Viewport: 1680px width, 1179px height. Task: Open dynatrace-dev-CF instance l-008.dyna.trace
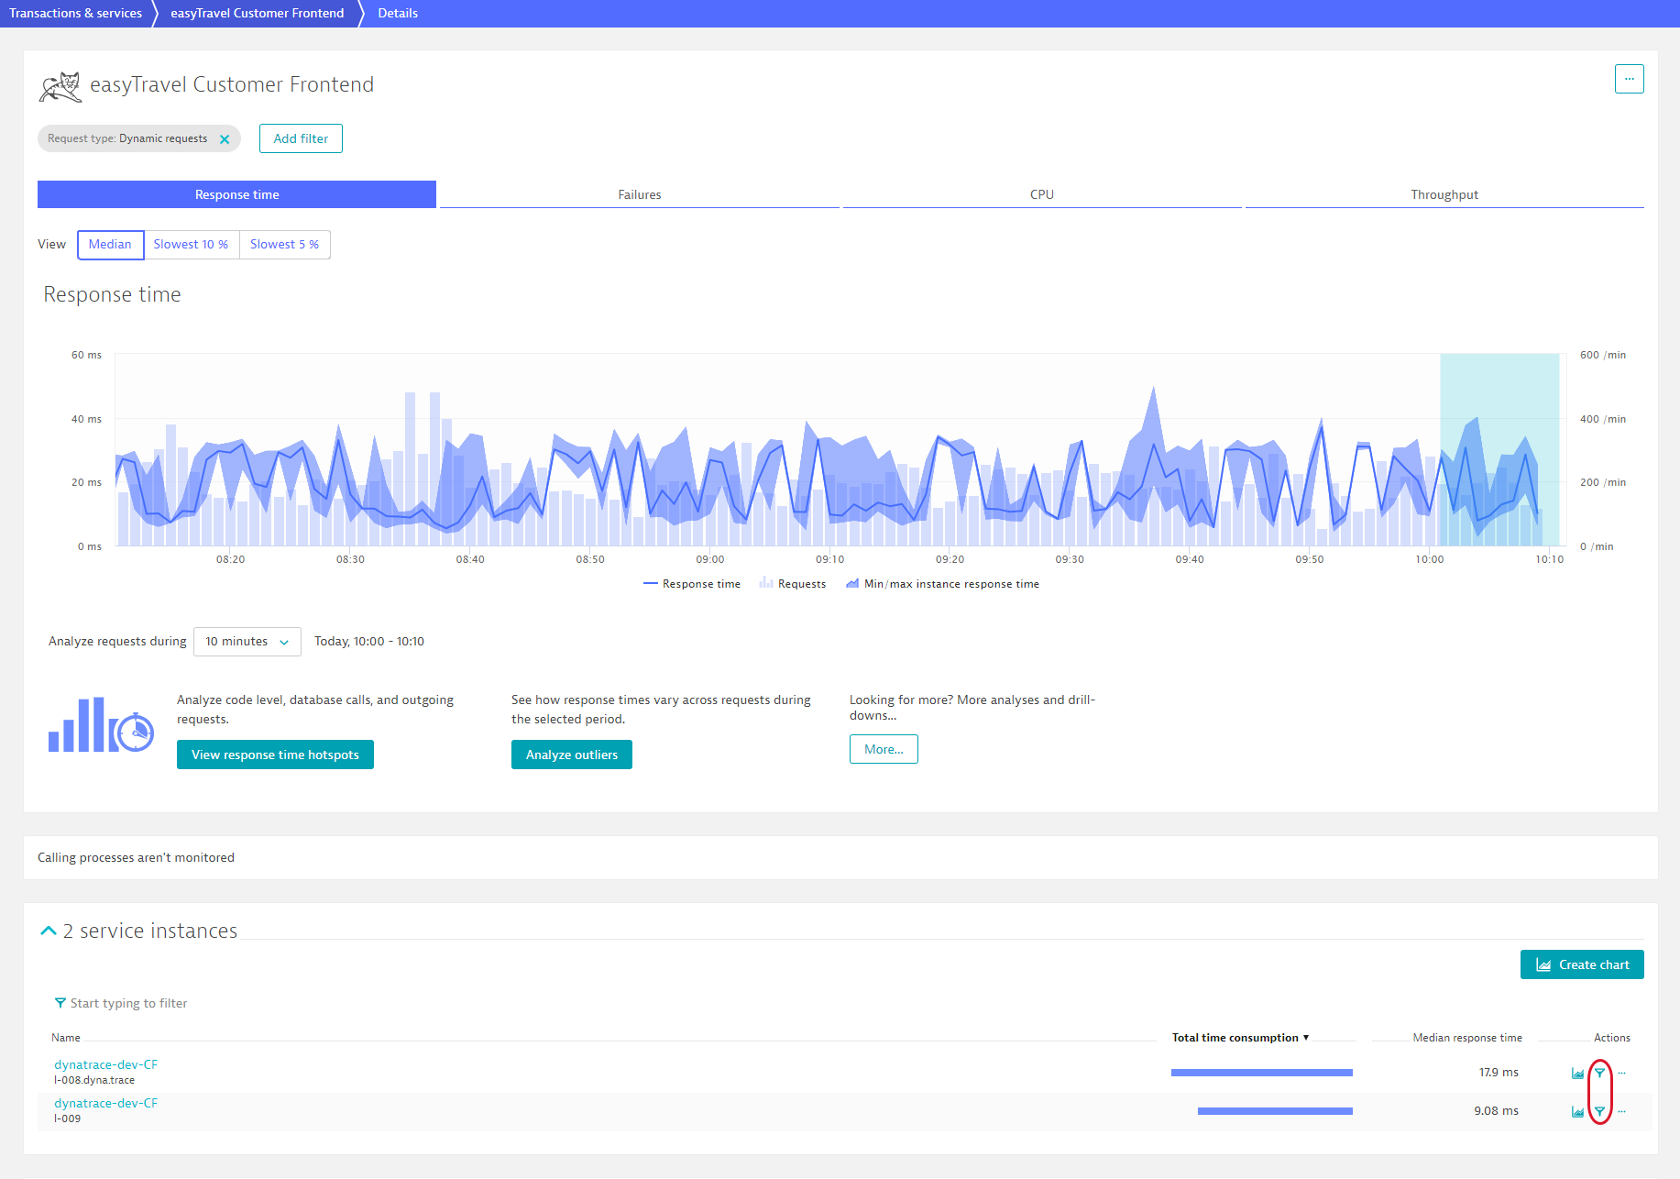105,1064
